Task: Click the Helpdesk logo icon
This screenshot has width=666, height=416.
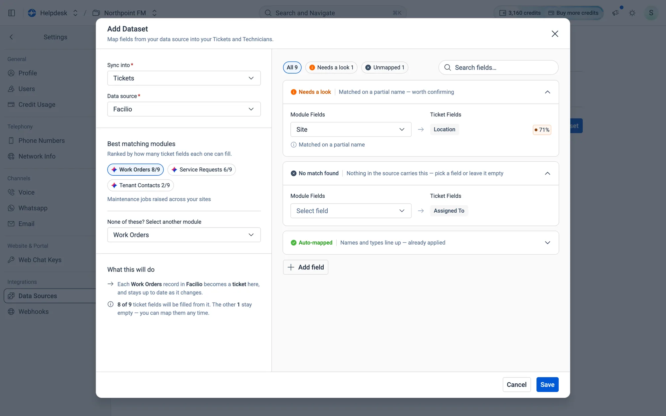Action: point(32,13)
